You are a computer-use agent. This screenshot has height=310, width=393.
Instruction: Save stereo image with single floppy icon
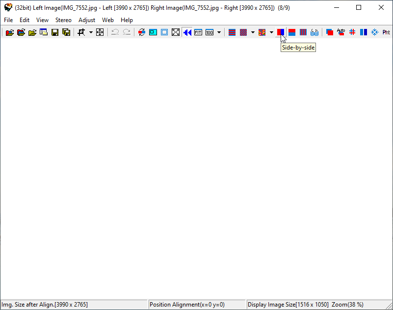55,32
